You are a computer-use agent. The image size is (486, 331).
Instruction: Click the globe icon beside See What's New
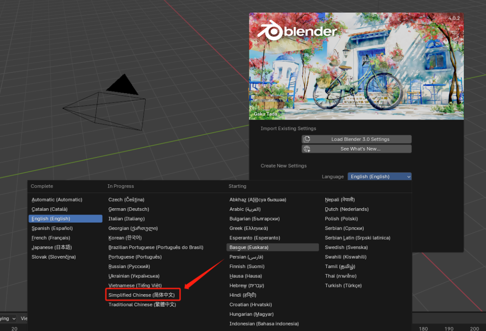[x=307, y=149]
